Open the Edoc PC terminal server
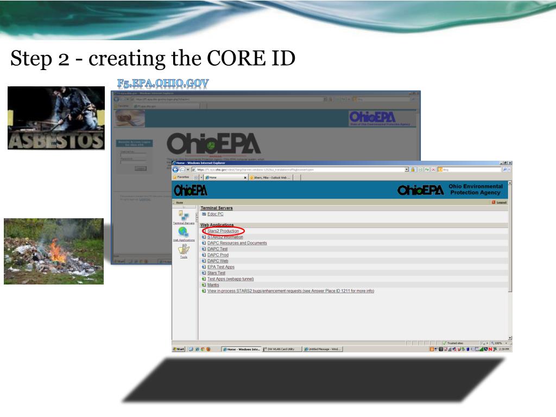Screen dimensions: 556x417 point(215,214)
